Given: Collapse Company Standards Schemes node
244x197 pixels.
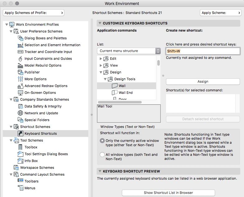Looking at the screenshot, I should coord(11,99).
